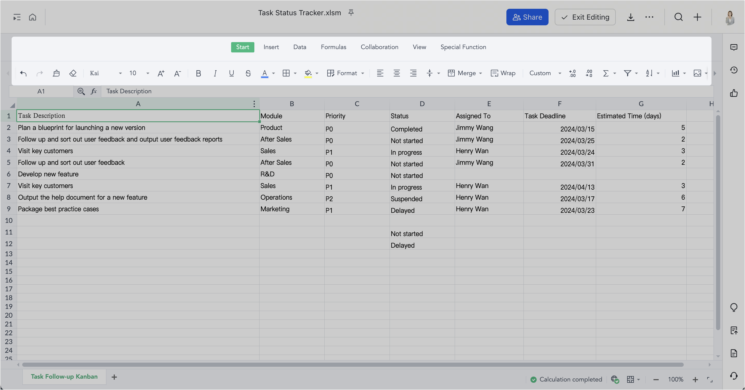Decrease font size with A- icon
This screenshot has width=745, height=390.
(x=178, y=73)
